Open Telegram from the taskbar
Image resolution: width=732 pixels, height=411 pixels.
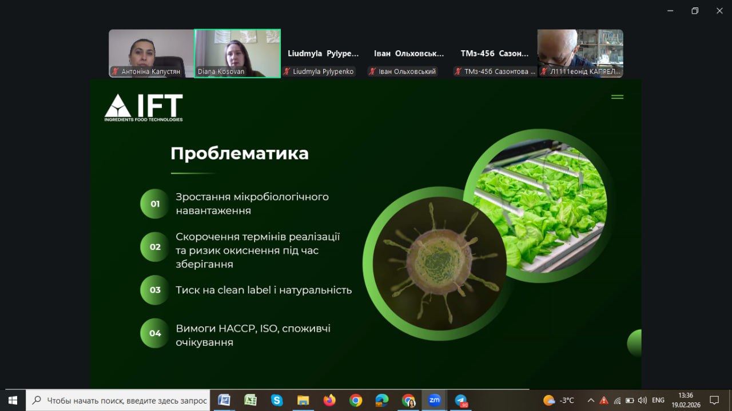[x=461, y=400]
